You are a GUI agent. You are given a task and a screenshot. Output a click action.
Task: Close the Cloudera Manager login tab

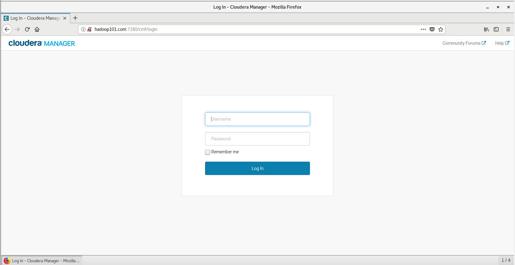pos(65,18)
